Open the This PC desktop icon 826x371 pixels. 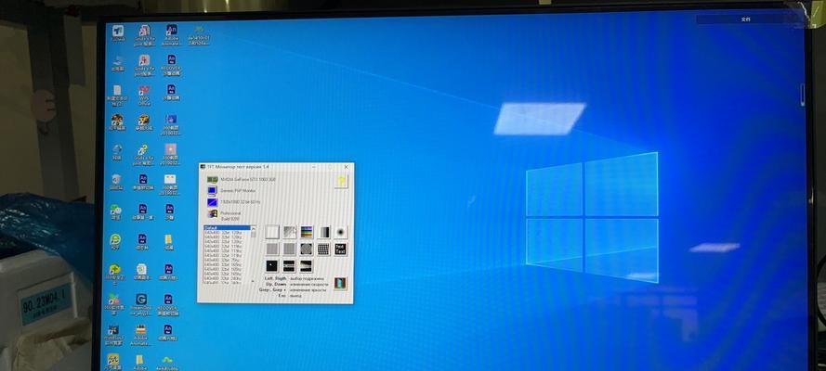117,65
